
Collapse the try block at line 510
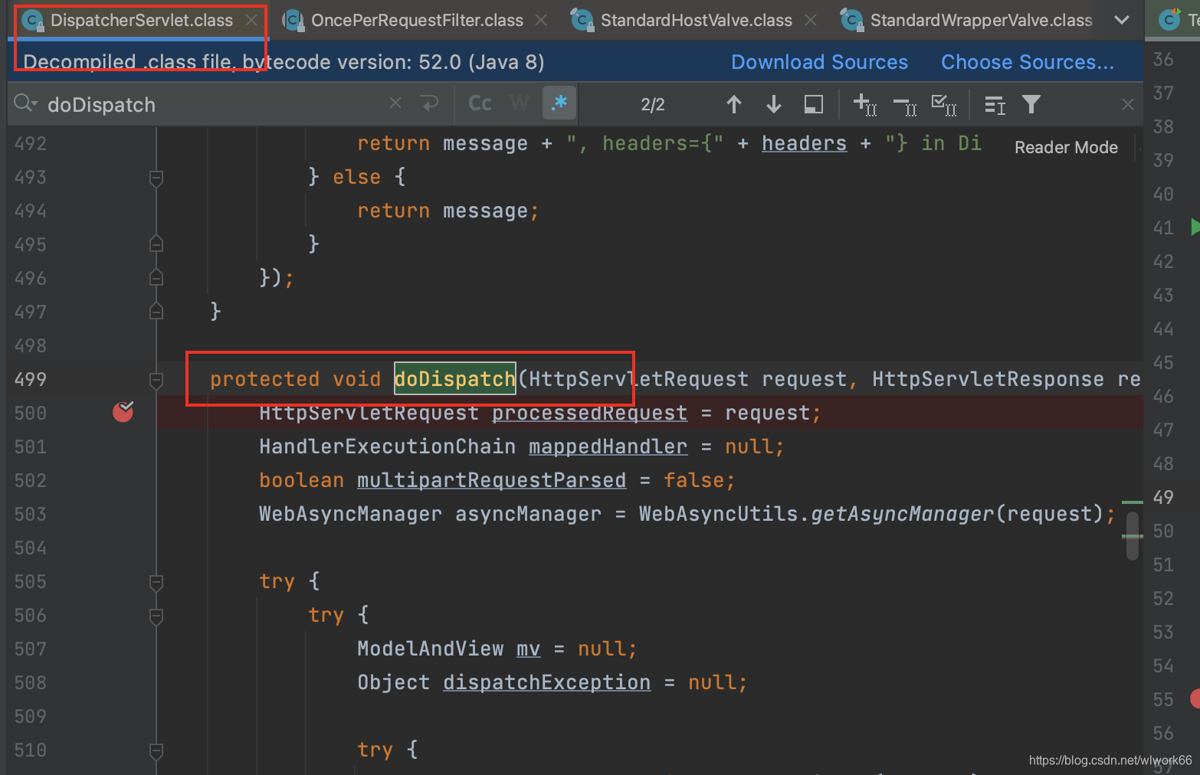[x=156, y=751]
